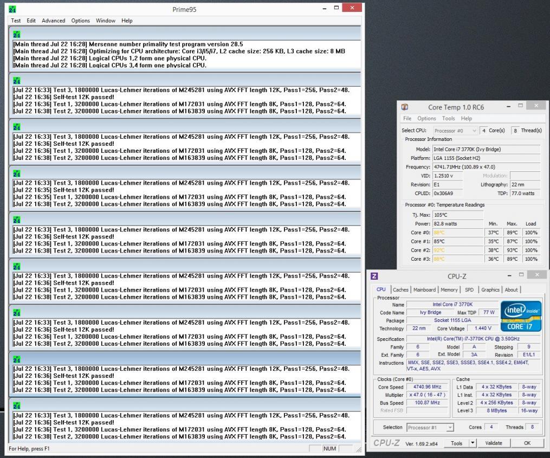
Task: Click the CPU-Z Validate button
Action: (494, 443)
